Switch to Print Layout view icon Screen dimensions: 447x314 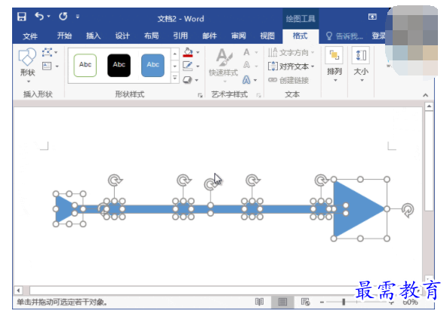coord(282,302)
